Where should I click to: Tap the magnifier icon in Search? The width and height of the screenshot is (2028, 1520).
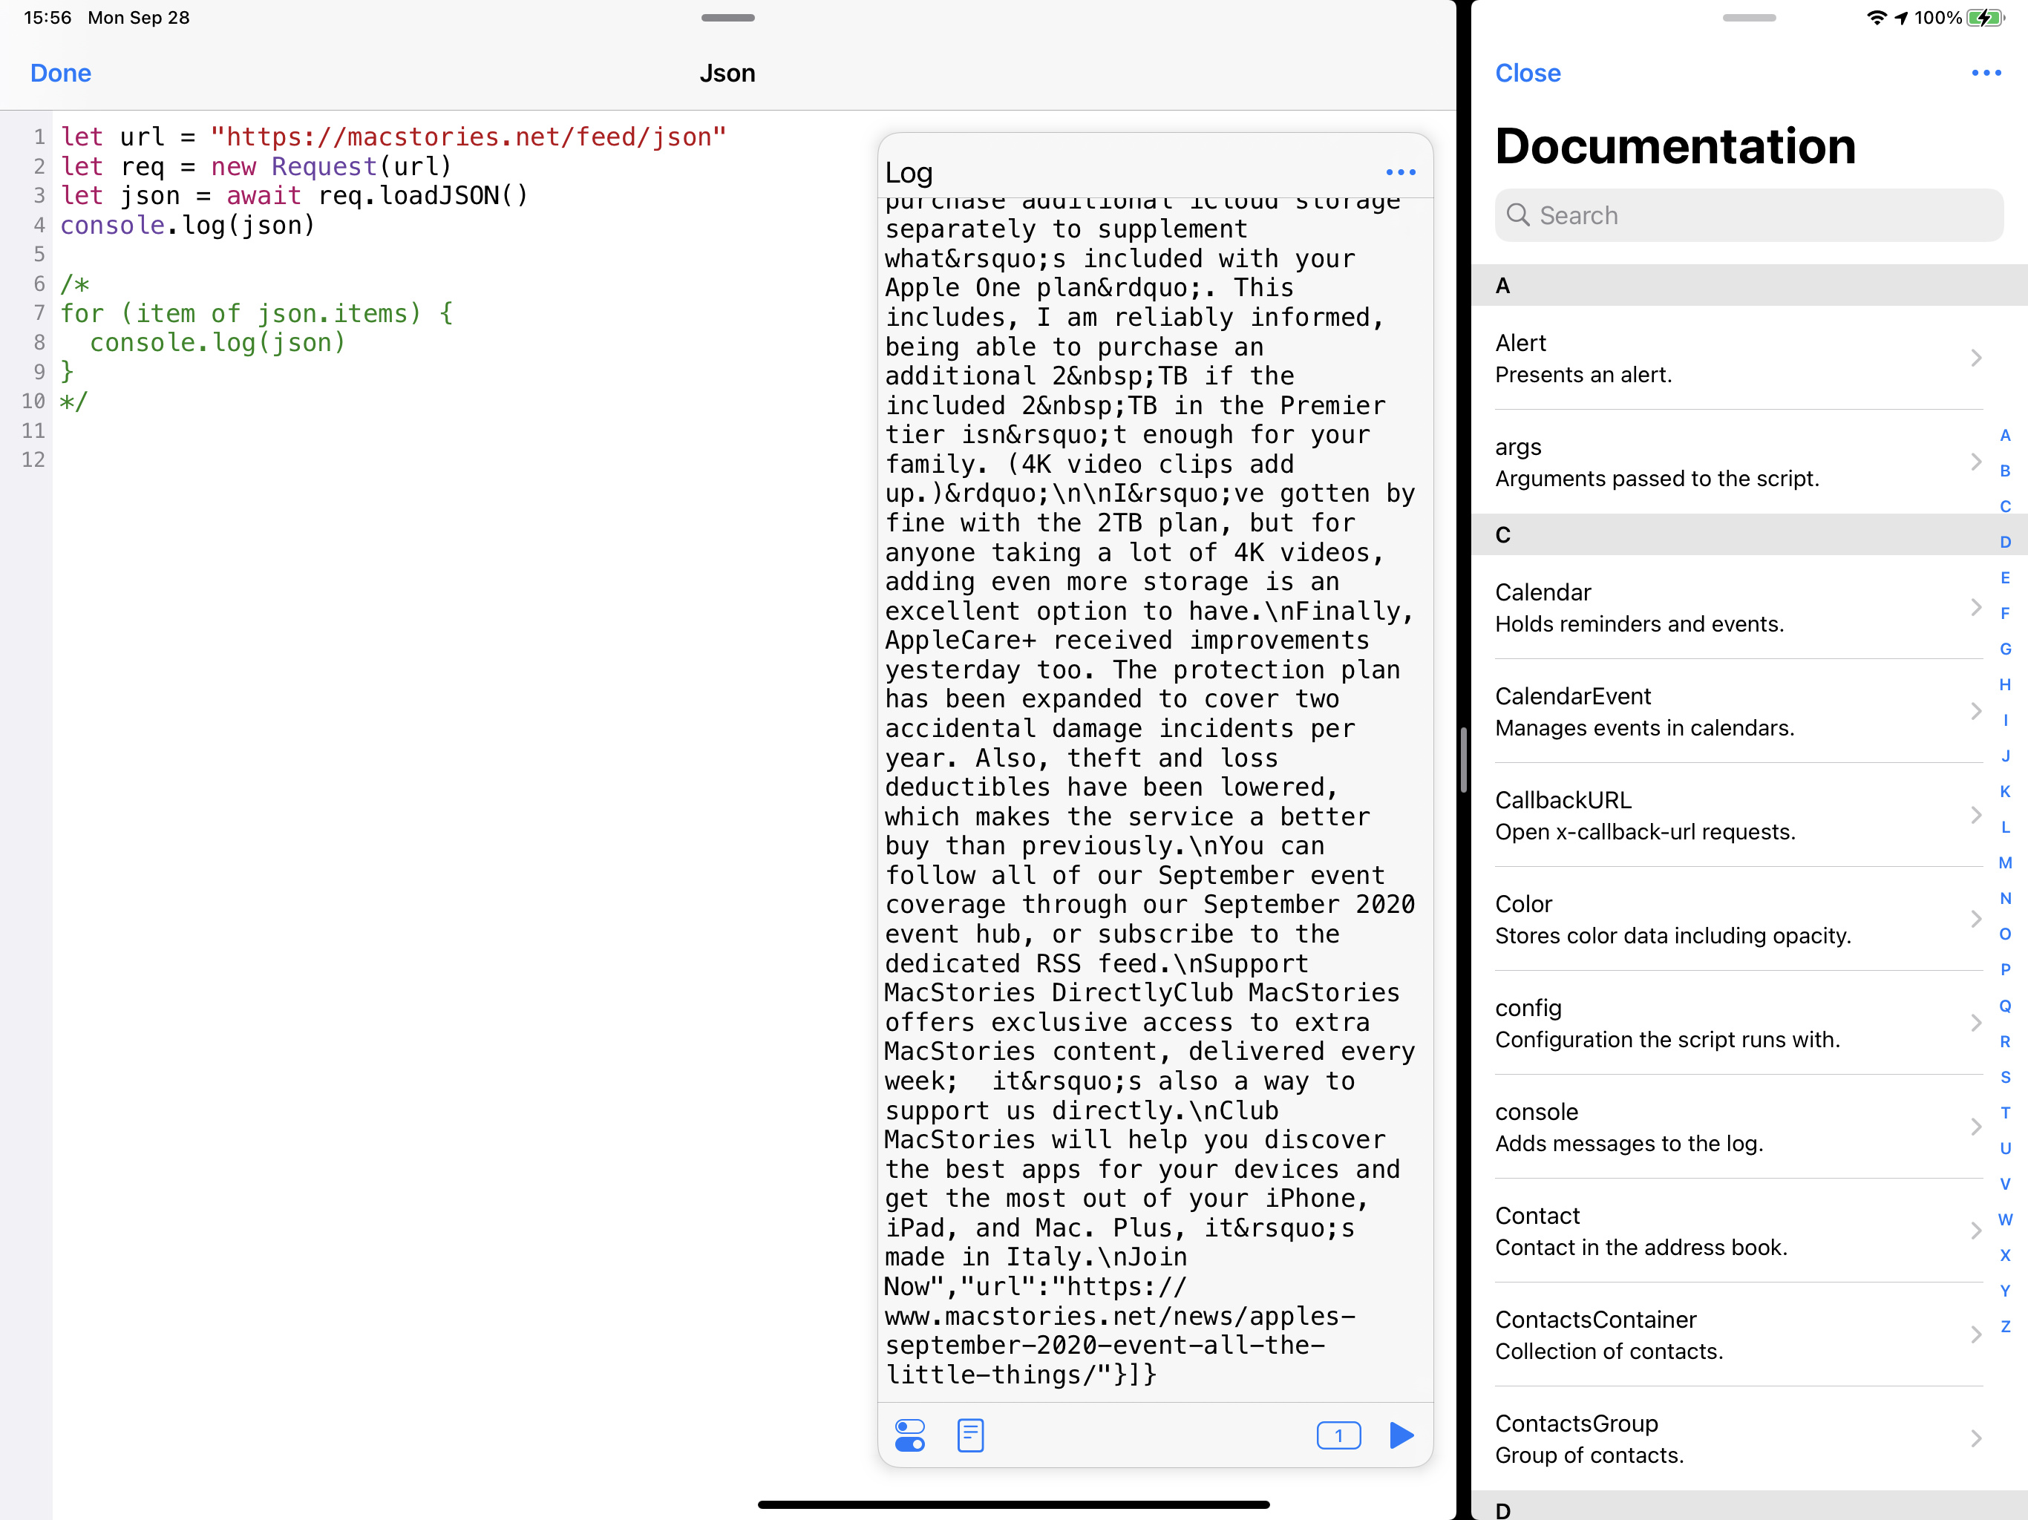(x=1517, y=215)
